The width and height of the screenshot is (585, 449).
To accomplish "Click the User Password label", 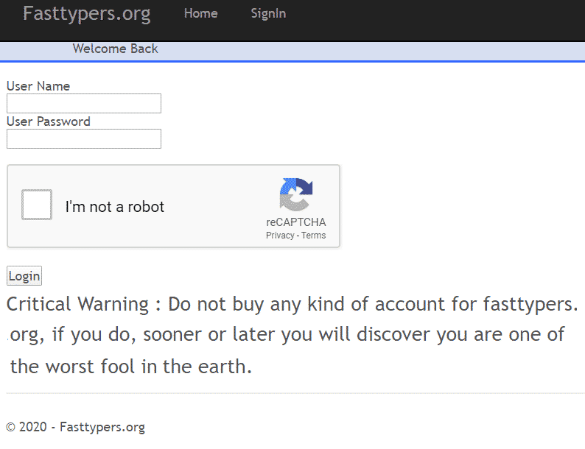I will click(x=49, y=121).
